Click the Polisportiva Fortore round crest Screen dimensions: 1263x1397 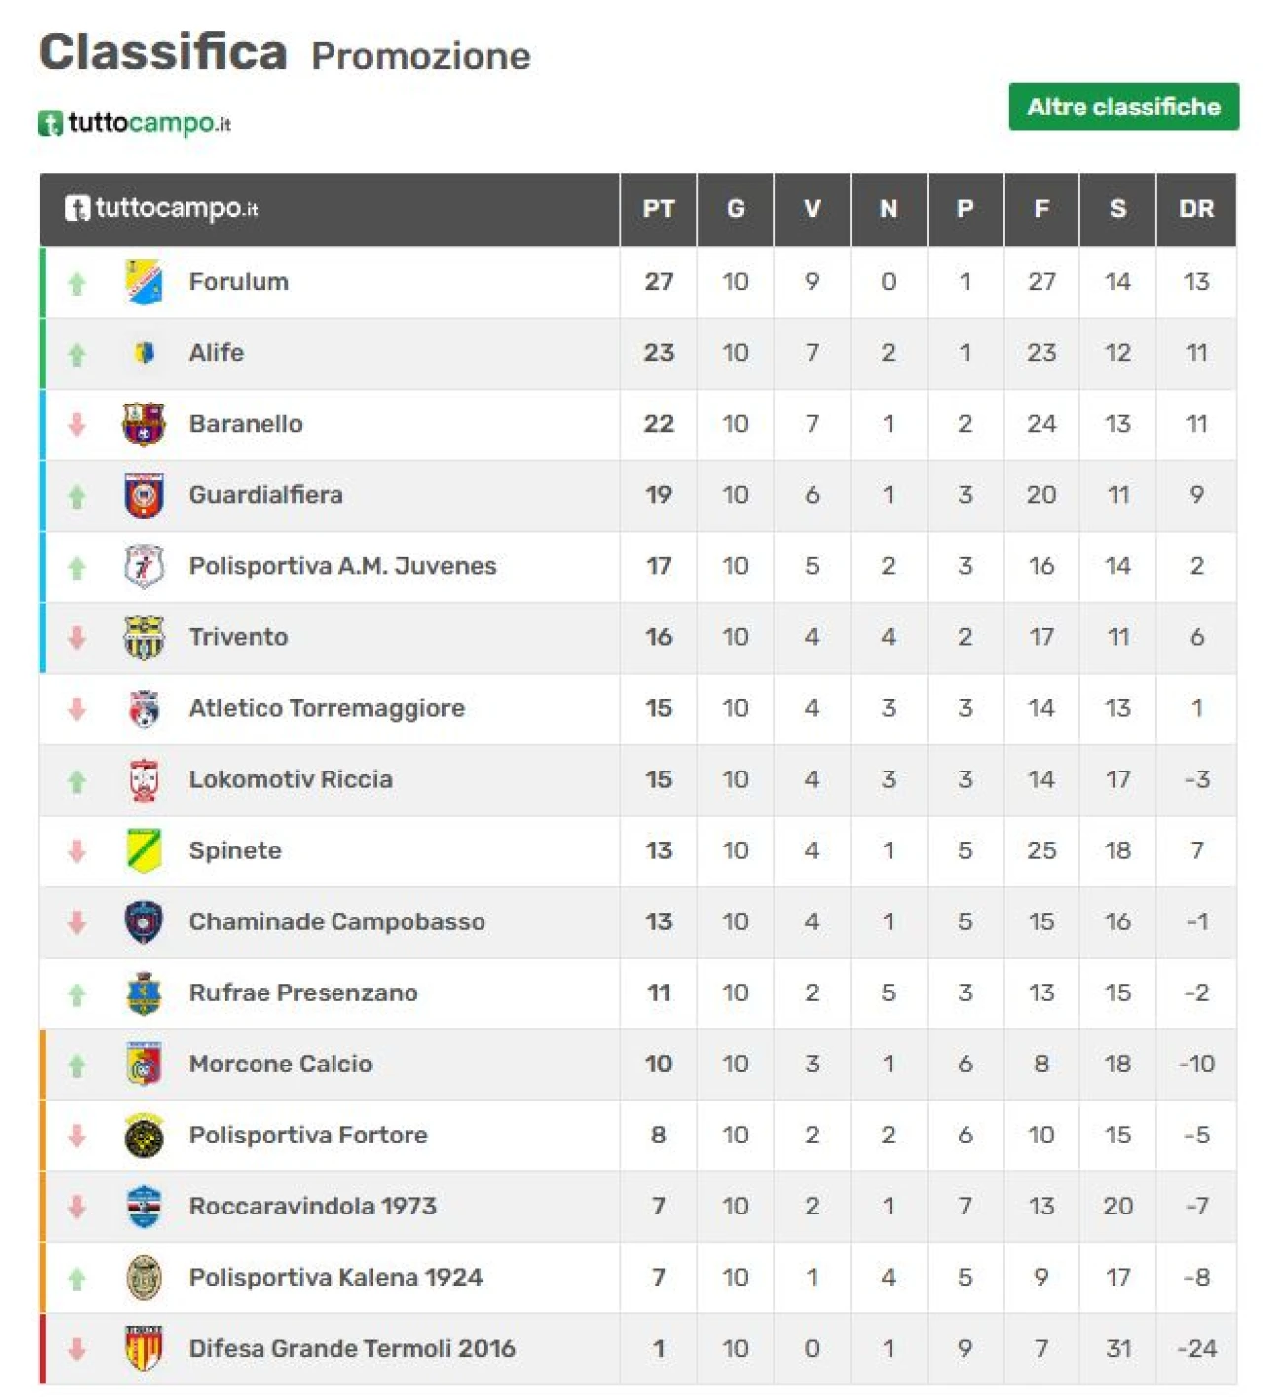pos(144,1135)
